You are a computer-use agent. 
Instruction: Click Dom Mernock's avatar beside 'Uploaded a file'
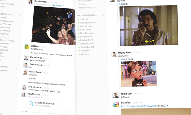23,95
